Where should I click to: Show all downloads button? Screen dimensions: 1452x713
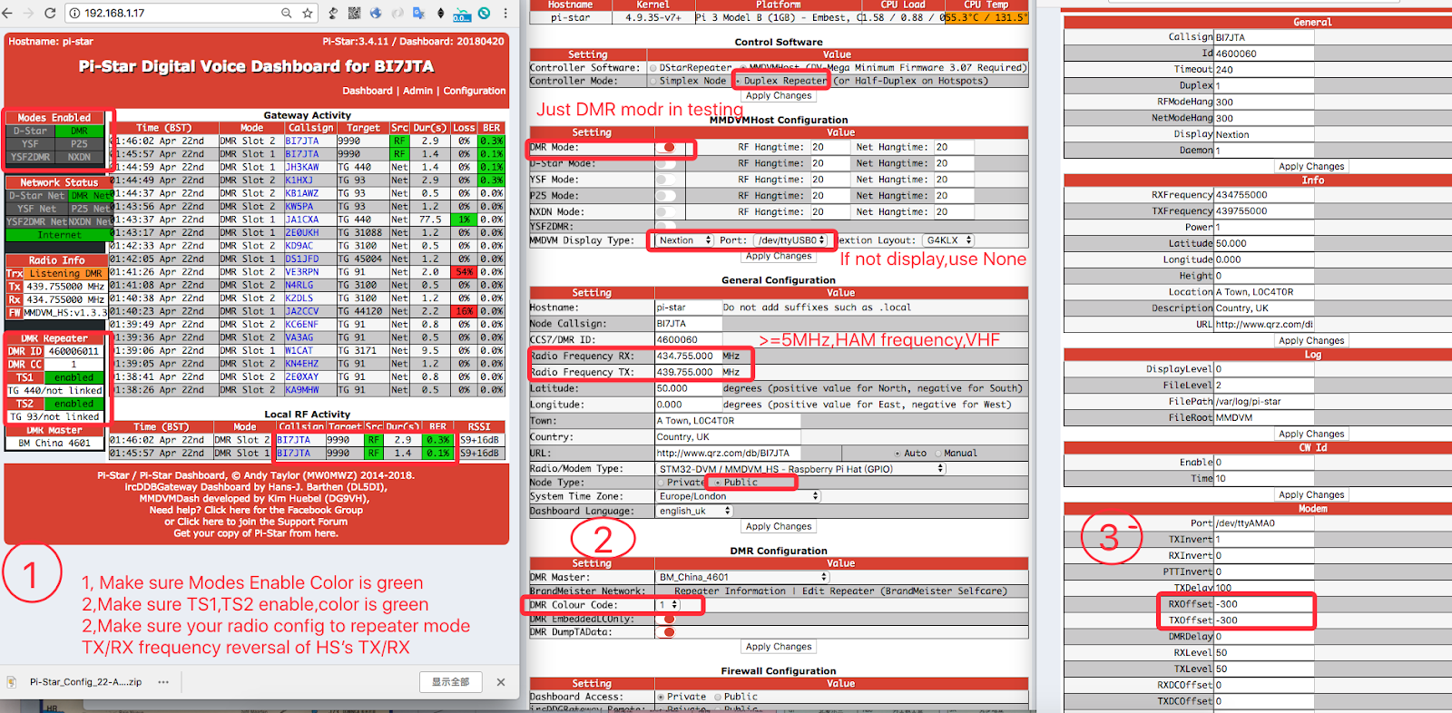pyautogui.click(x=450, y=682)
